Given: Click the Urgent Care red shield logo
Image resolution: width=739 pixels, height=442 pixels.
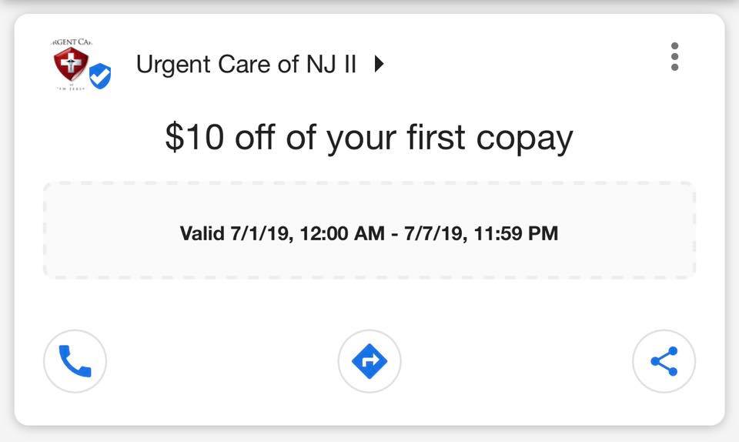Looking at the screenshot, I should 71,64.
